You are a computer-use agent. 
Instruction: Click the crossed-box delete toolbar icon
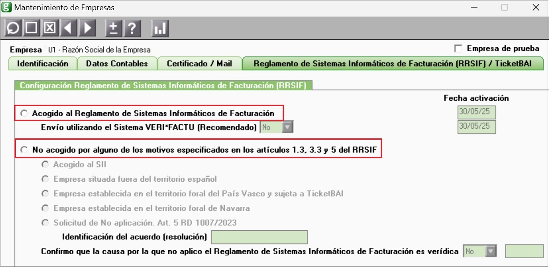point(50,28)
